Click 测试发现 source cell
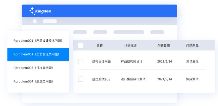218x106 pixels. tap(192, 61)
